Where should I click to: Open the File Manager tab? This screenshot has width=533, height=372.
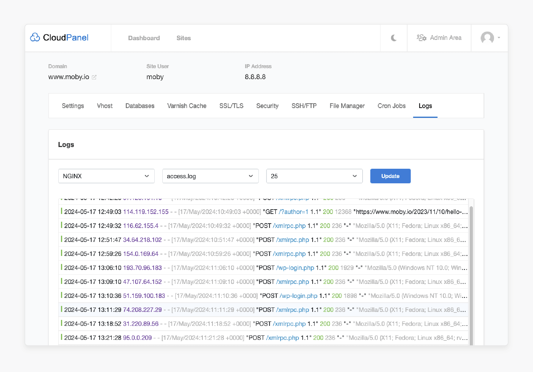[x=347, y=106]
